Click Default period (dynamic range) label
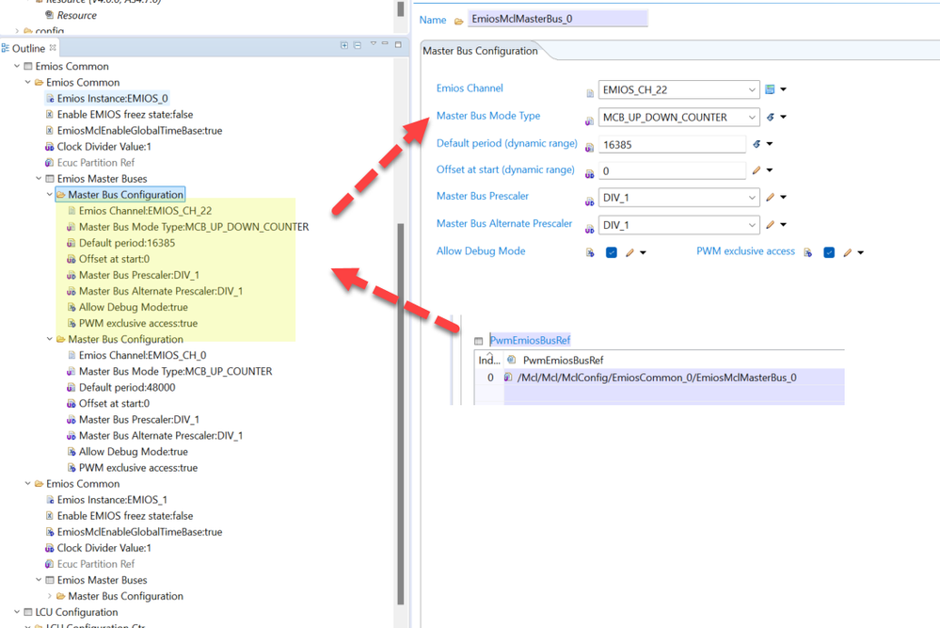This screenshot has height=628, width=940. point(506,143)
